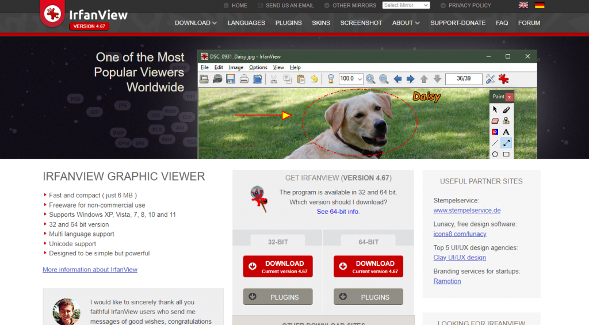Click the Print icon in IrfanView toolbar
This screenshot has height=325, width=589.
(244, 79)
